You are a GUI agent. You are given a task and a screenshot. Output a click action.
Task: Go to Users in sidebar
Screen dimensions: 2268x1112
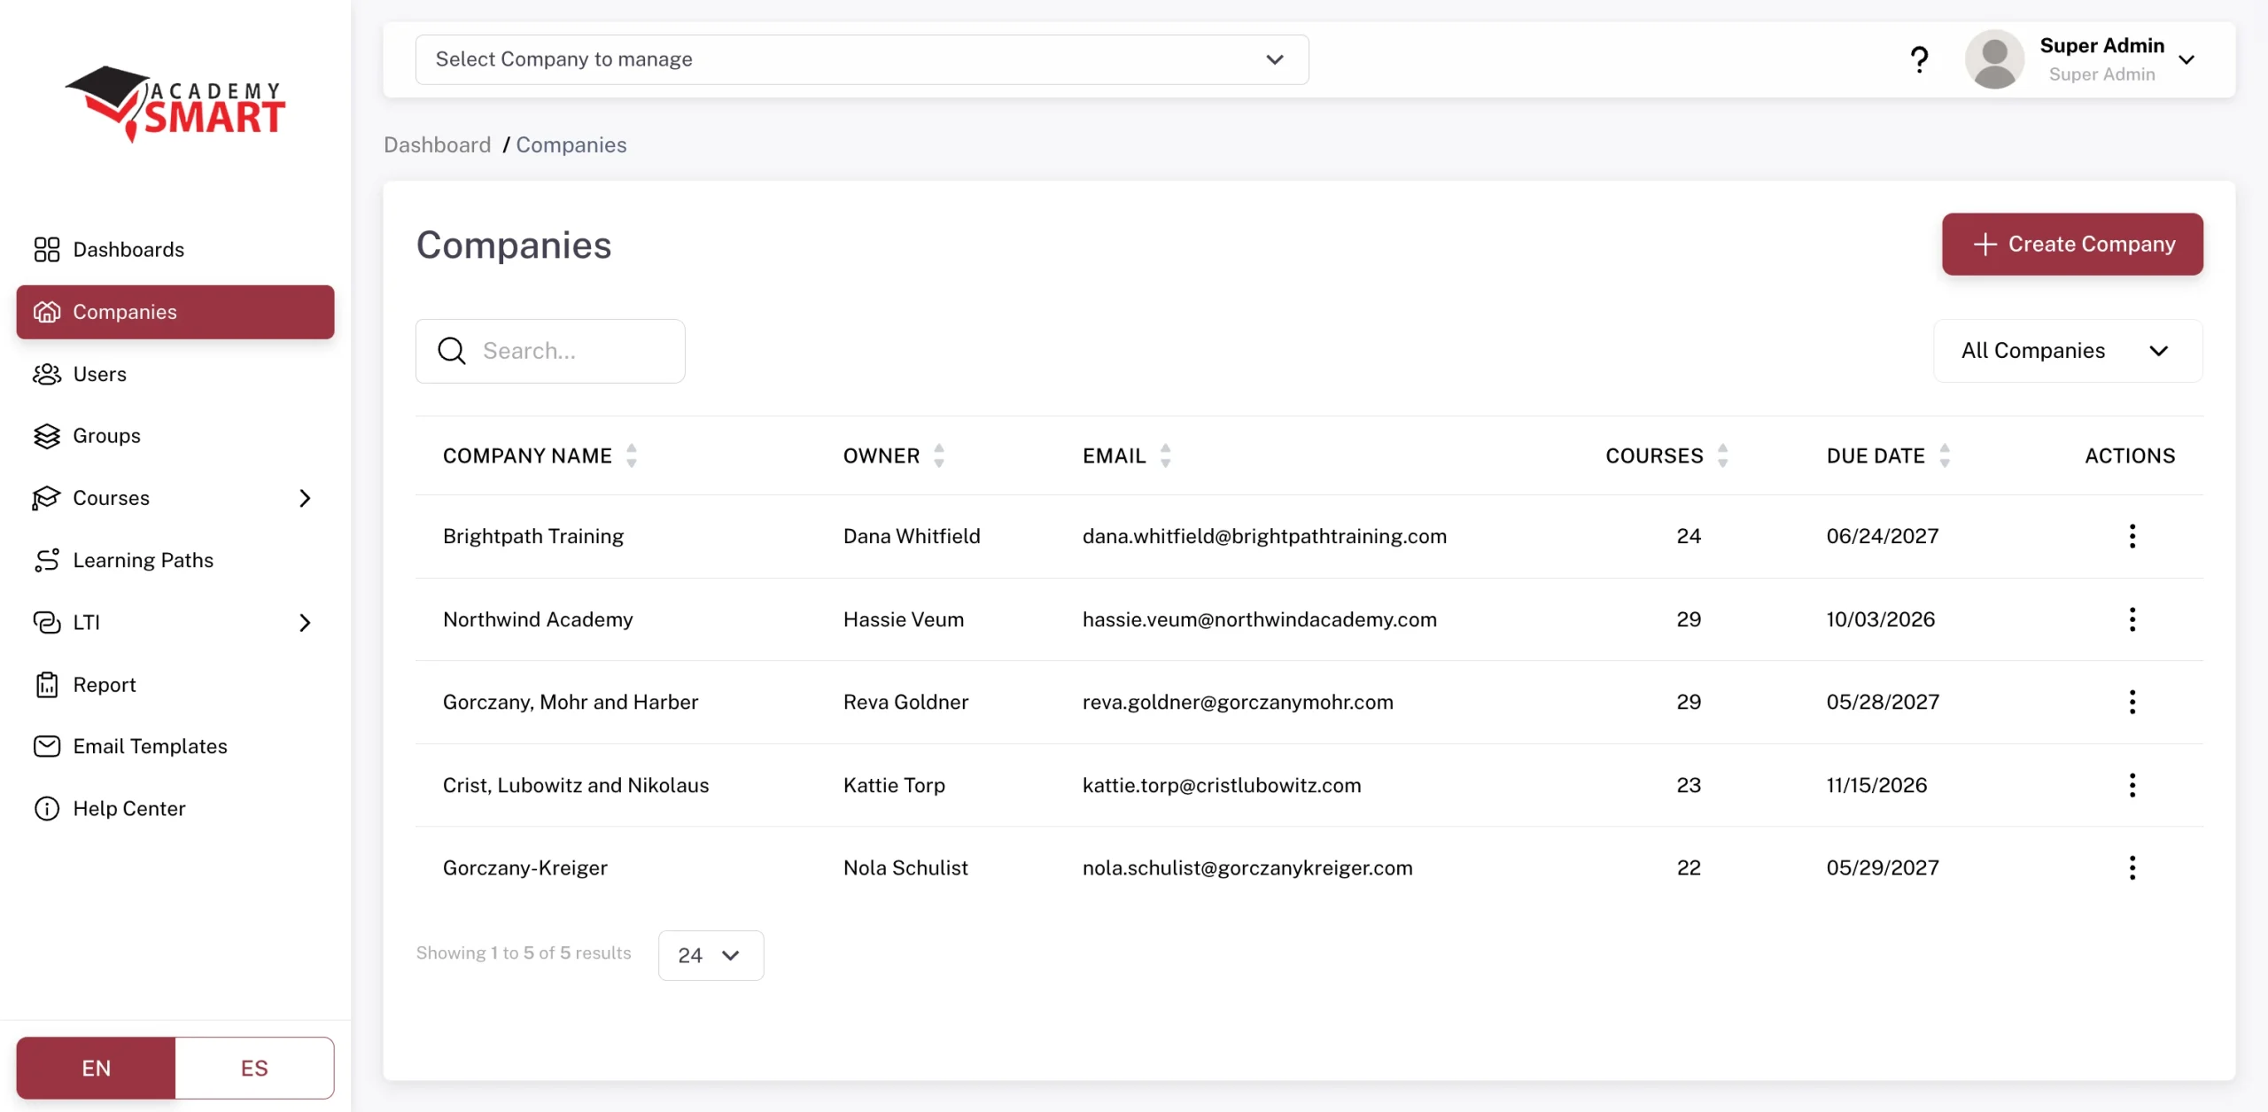175,374
